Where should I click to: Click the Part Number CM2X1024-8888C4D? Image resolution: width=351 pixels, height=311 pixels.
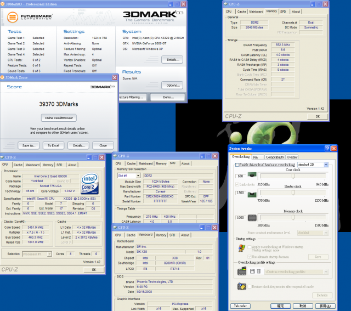tap(160, 196)
